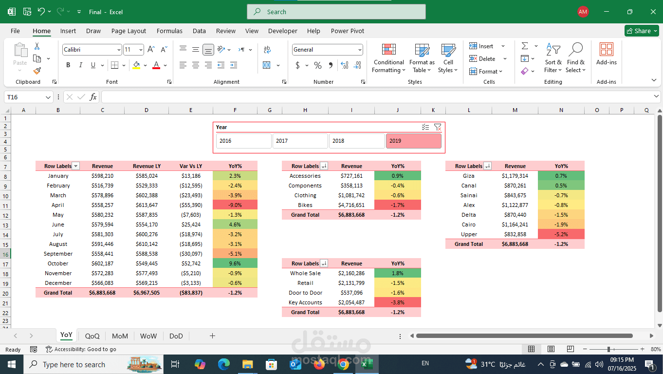Click Decrease Font Size icon

(x=163, y=50)
